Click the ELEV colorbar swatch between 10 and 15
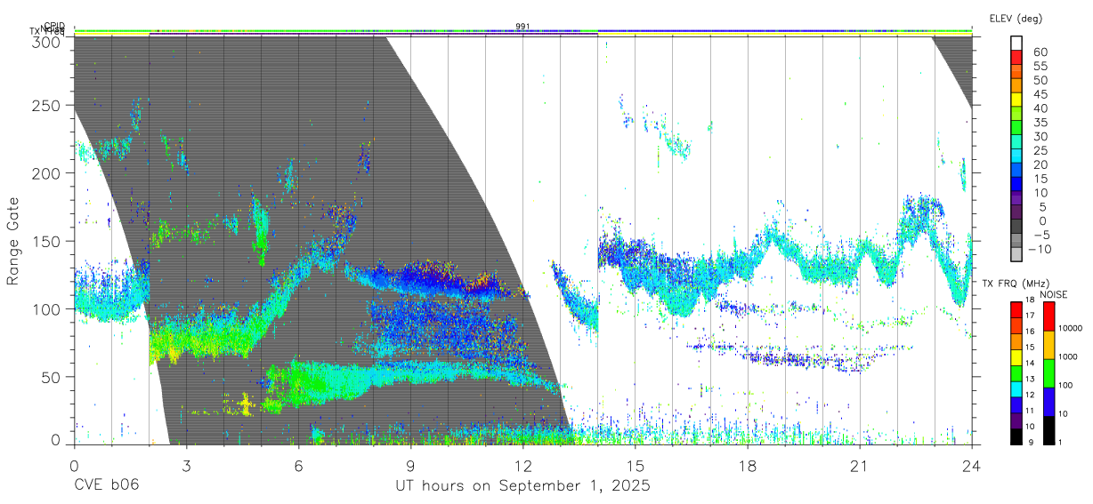1093x504 pixels. pos(1017,186)
